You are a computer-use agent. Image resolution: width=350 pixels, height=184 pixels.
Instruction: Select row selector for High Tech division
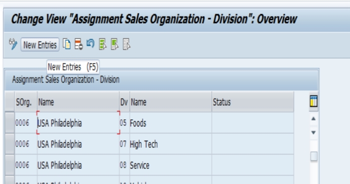coord(10,144)
